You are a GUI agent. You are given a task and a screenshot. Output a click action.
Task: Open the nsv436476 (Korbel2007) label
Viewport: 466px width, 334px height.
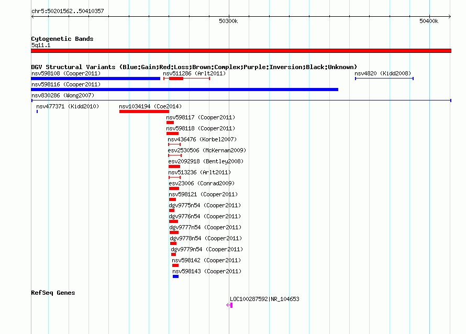point(202,139)
